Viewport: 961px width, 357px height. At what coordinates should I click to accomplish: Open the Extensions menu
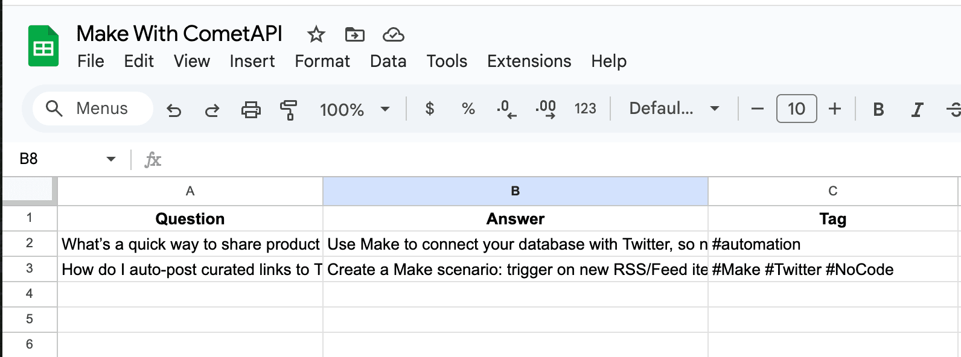(529, 61)
